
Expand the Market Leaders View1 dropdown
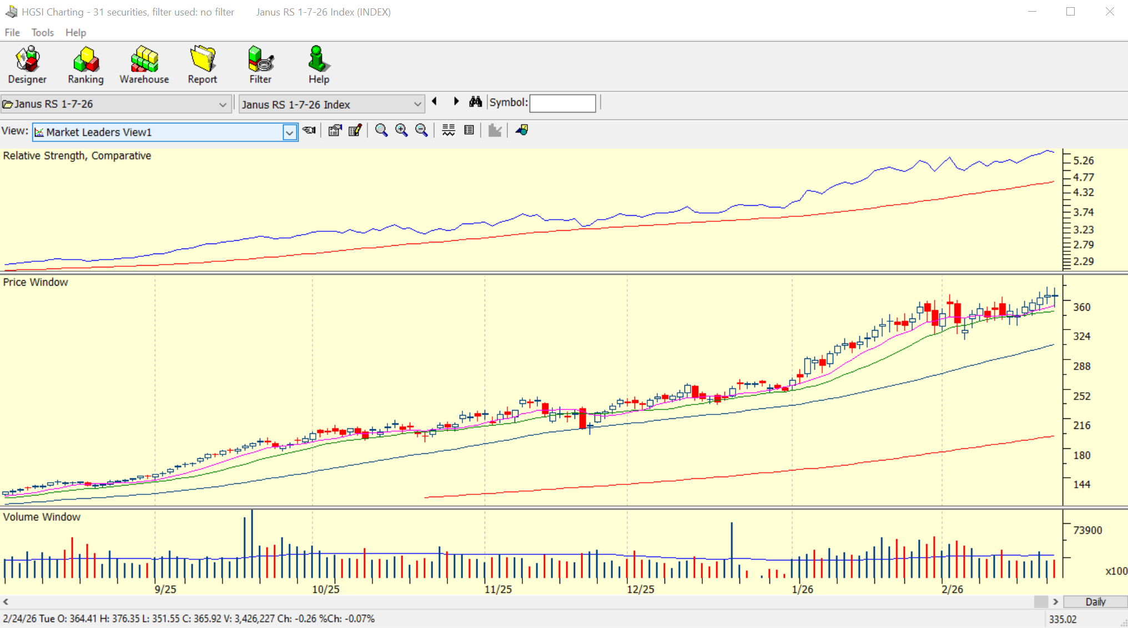click(x=289, y=133)
